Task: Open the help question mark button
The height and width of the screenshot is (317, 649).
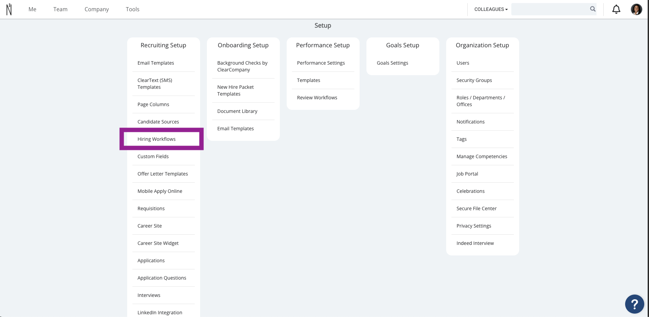Action: click(x=634, y=304)
